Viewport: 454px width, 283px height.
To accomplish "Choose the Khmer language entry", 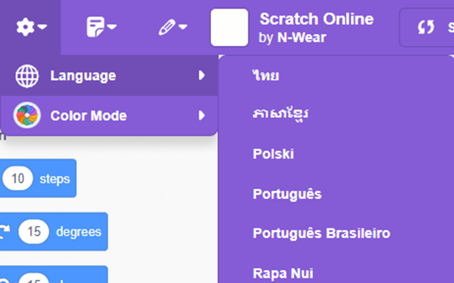I will click(280, 115).
